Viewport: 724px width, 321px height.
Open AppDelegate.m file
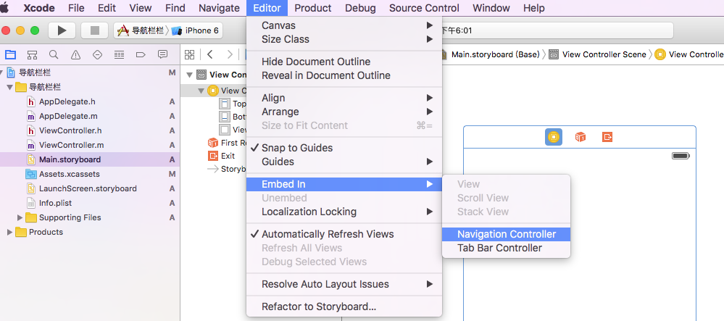(x=68, y=116)
